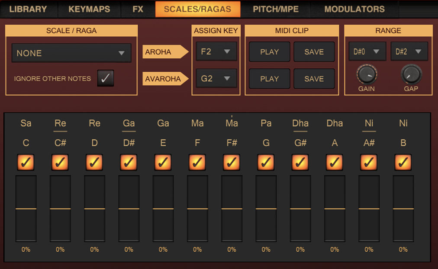This screenshot has height=269, width=438.
Task: Switch to the MODULATORS tab
Action: tap(354, 9)
